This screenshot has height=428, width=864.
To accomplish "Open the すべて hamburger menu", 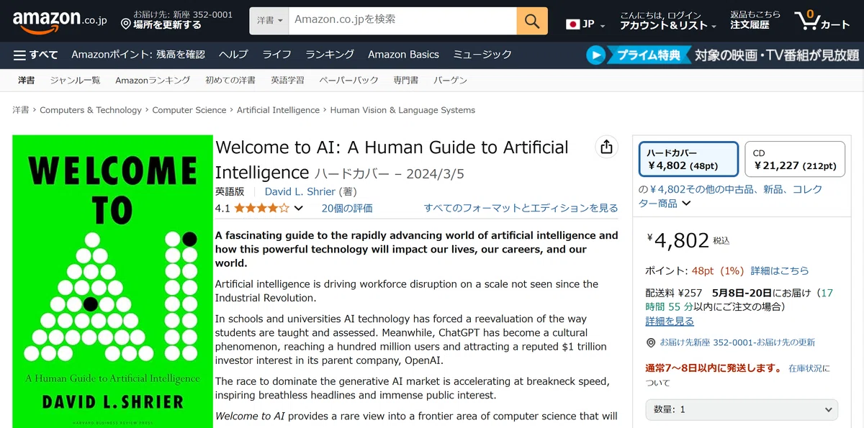I will click(36, 55).
